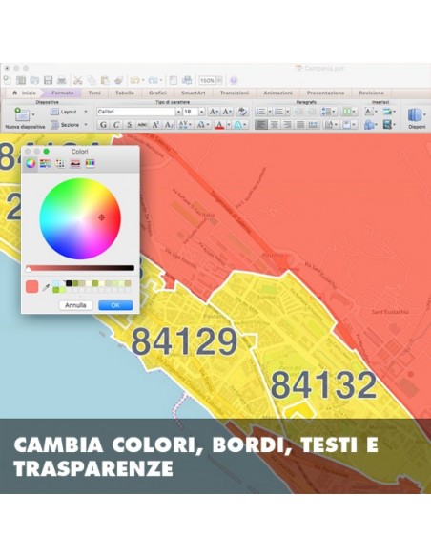
Task: Open the columns dropdown
Action: tap(348, 112)
